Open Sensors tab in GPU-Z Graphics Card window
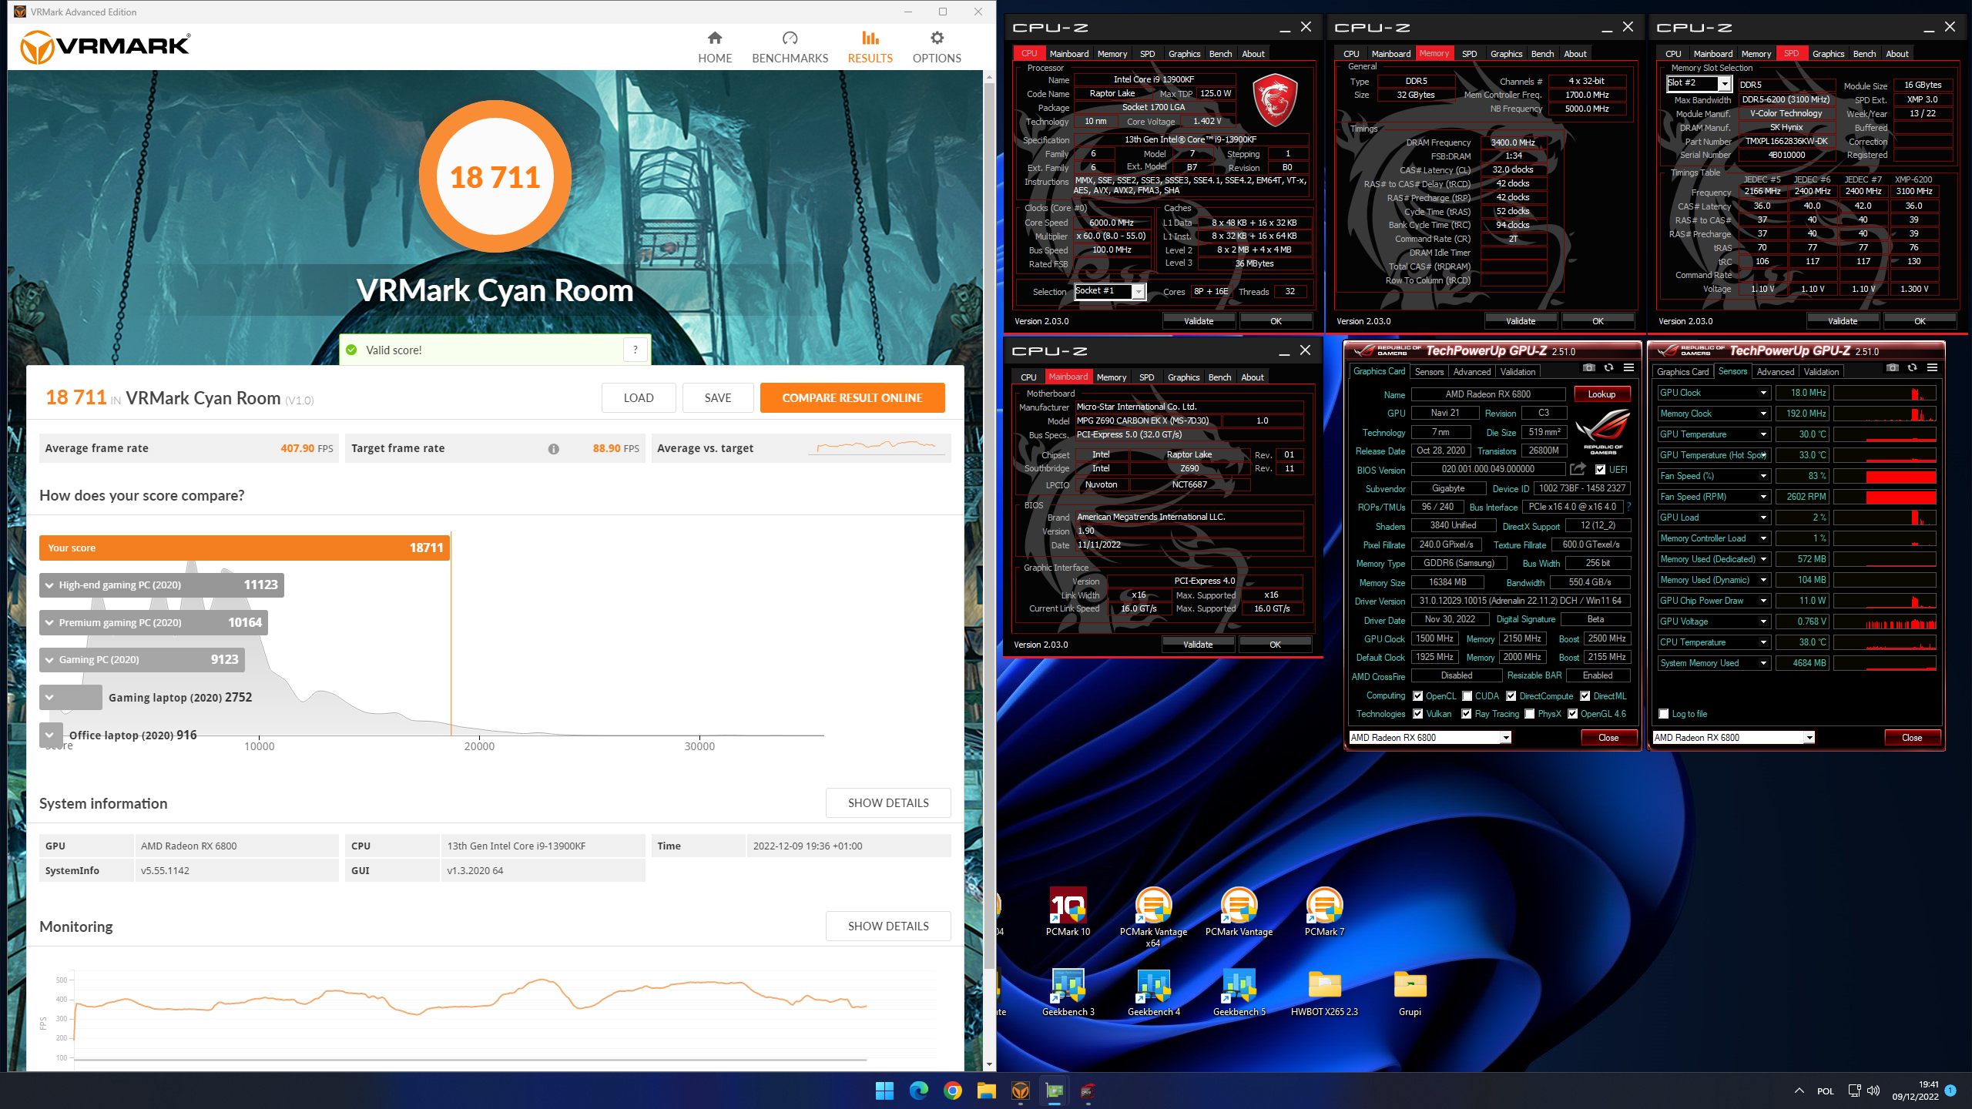 (1429, 372)
